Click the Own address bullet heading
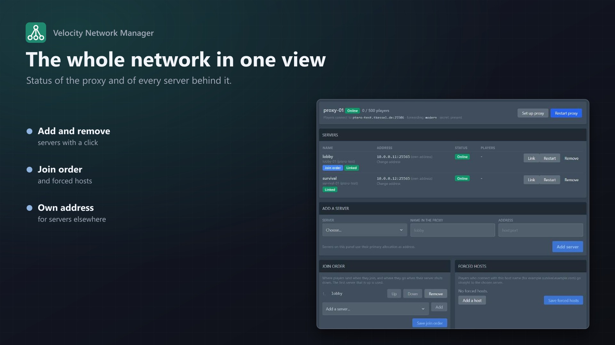Screen dimensions: 615x345 (x=66, y=208)
